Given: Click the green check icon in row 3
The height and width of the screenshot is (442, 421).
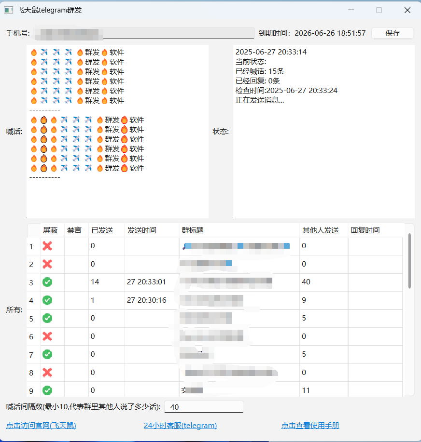Looking at the screenshot, I should click(x=47, y=282).
